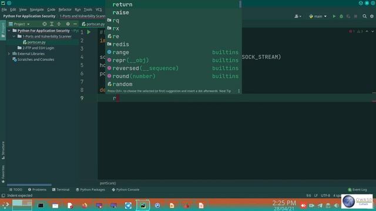Open Search Everywhere magnifier icon
This screenshot has height=211, width=376.
click(x=364, y=16)
